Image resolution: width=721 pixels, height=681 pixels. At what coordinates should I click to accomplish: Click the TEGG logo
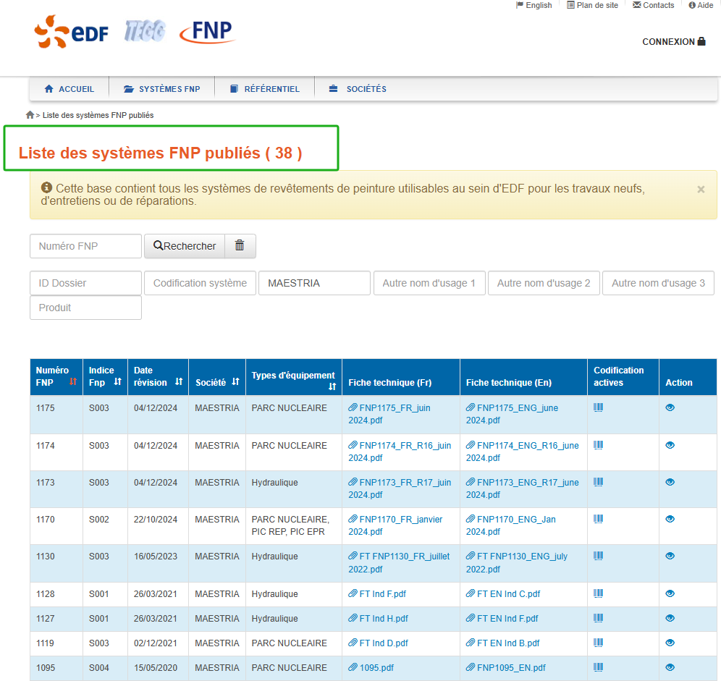[144, 31]
